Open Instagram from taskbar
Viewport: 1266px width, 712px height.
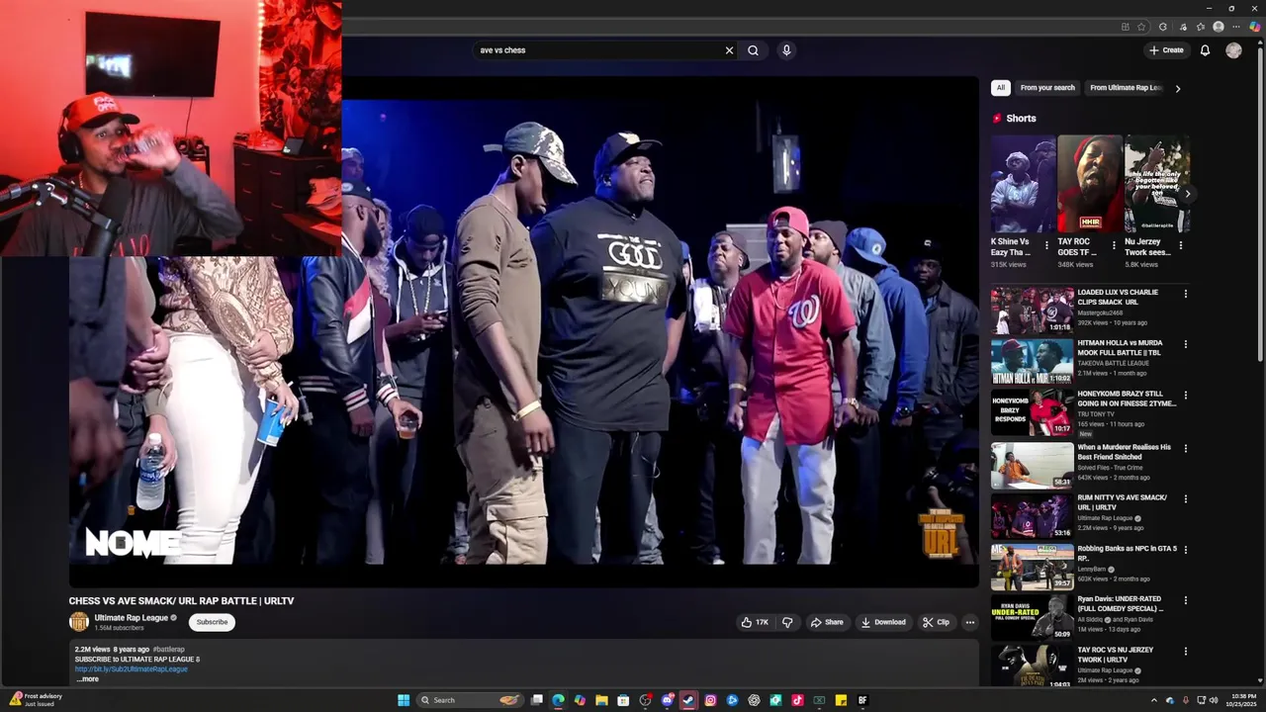(710, 700)
